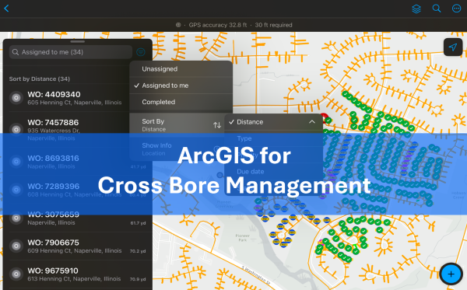
Task: Open work order WO: 4409340
Action: [77, 98]
